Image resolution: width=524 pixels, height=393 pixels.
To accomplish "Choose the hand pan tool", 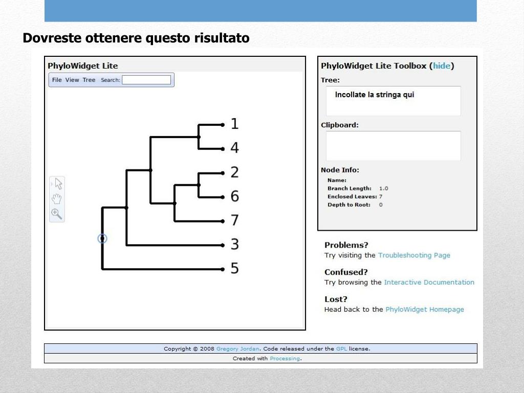I will click(56, 199).
